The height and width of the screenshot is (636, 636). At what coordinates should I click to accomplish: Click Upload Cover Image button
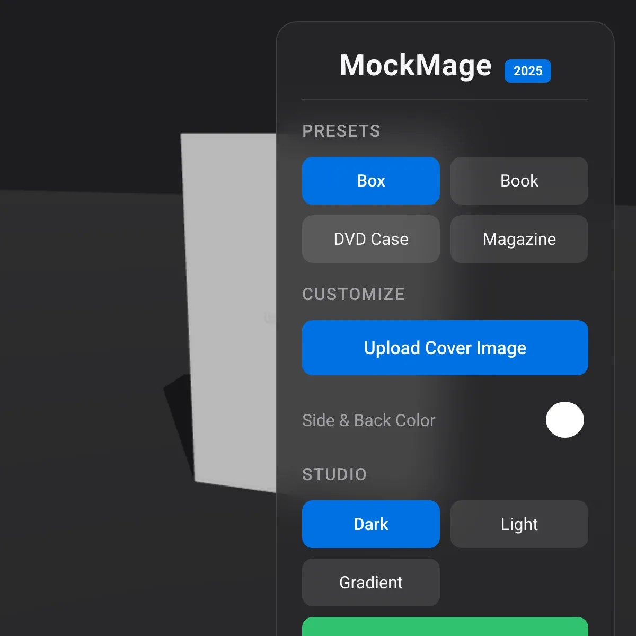[445, 348]
